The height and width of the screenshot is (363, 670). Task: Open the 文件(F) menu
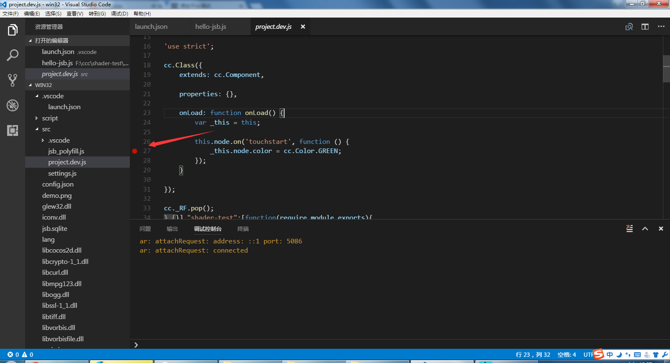click(x=10, y=14)
